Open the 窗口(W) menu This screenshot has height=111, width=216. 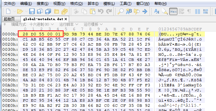tap(143, 3)
